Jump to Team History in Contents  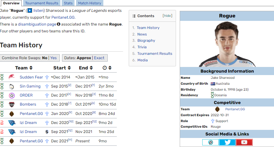point(148,28)
